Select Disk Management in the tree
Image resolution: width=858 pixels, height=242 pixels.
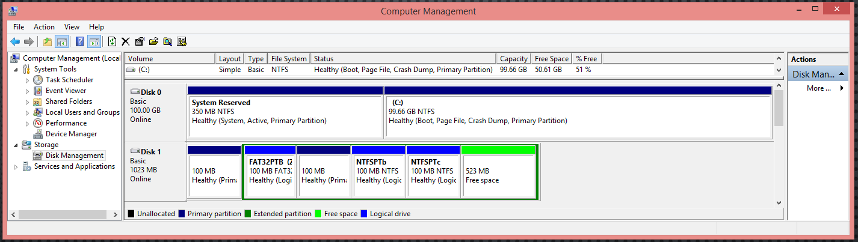point(75,156)
